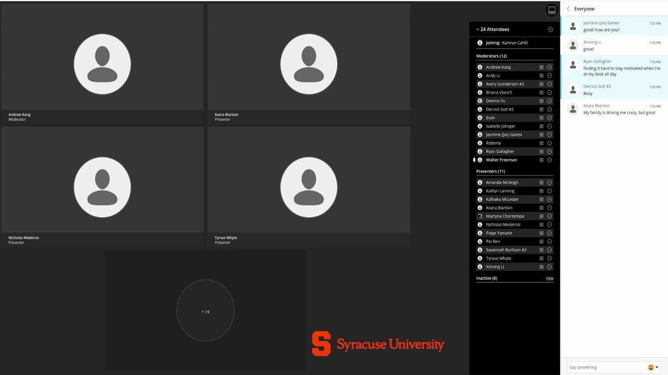This screenshot has height=375, width=668.
Task: Select Andrew Kang's video tile
Action: click(x=102, y=64)
